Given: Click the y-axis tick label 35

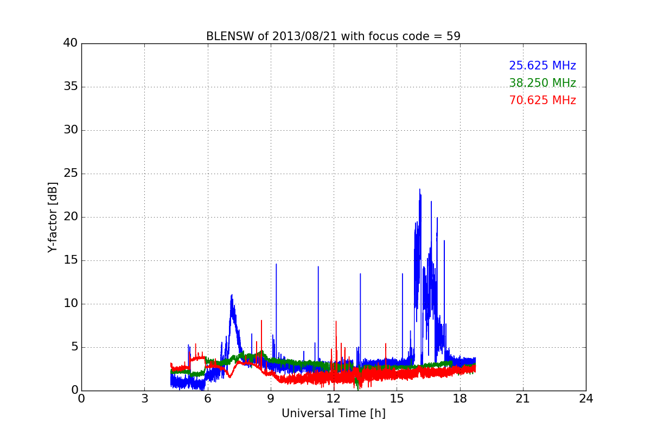Looking at the screenshot, I should click(71, 87).
